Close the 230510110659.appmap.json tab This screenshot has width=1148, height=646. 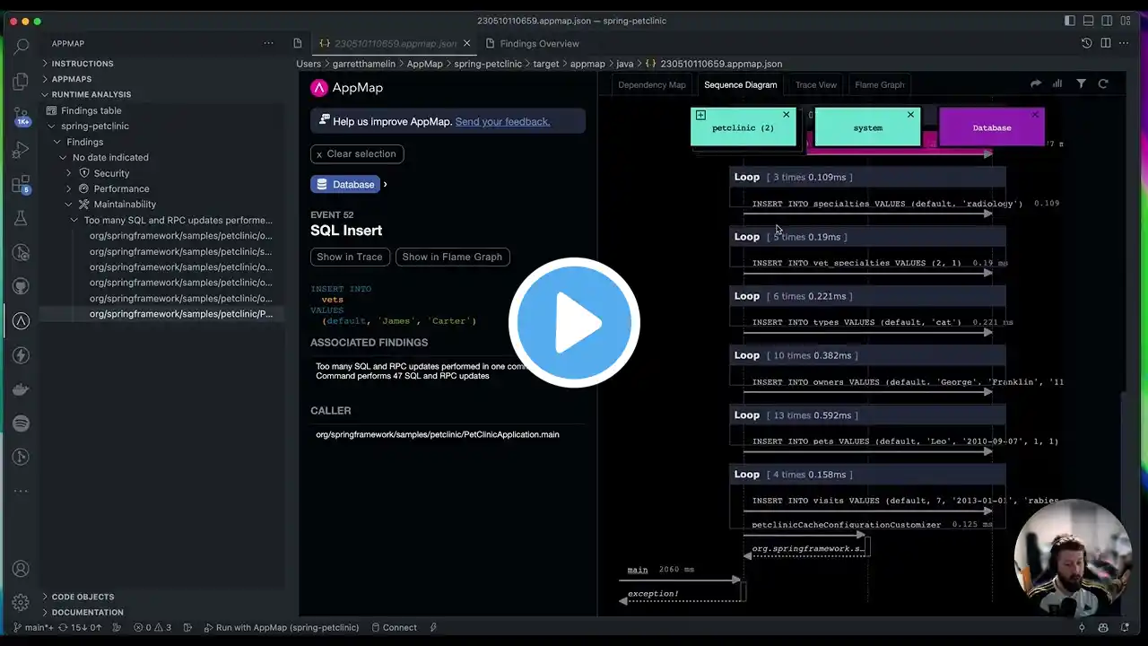click(466, 43)
